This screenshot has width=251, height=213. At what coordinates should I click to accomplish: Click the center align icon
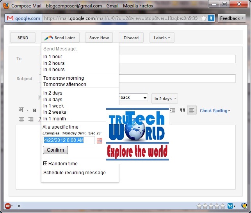(21, 119)
